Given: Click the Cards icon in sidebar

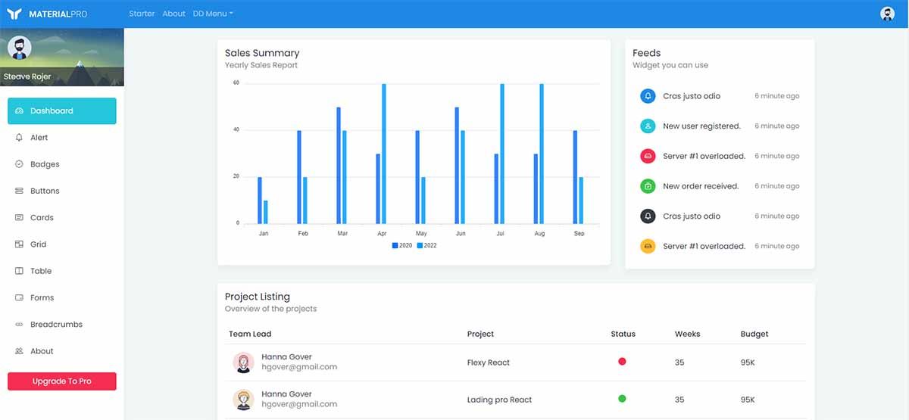Looking at the screenshot, I should point(19,218).
